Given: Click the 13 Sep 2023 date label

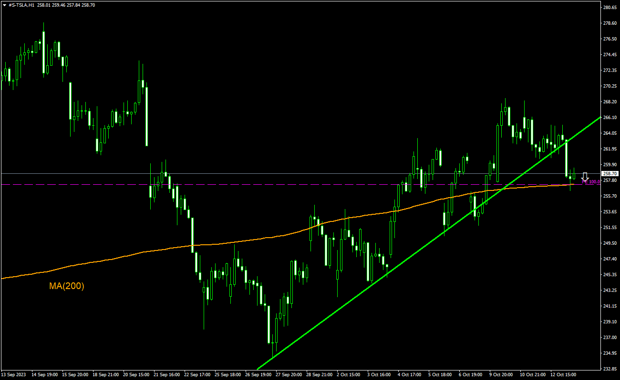Looking at the screenshot, I should 14,375.
